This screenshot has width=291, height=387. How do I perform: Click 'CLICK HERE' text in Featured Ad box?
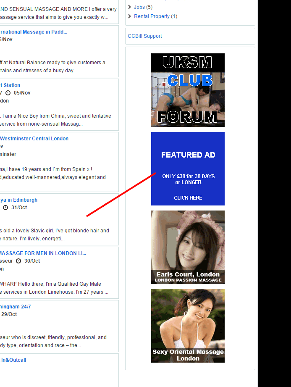tap(188, 198)
